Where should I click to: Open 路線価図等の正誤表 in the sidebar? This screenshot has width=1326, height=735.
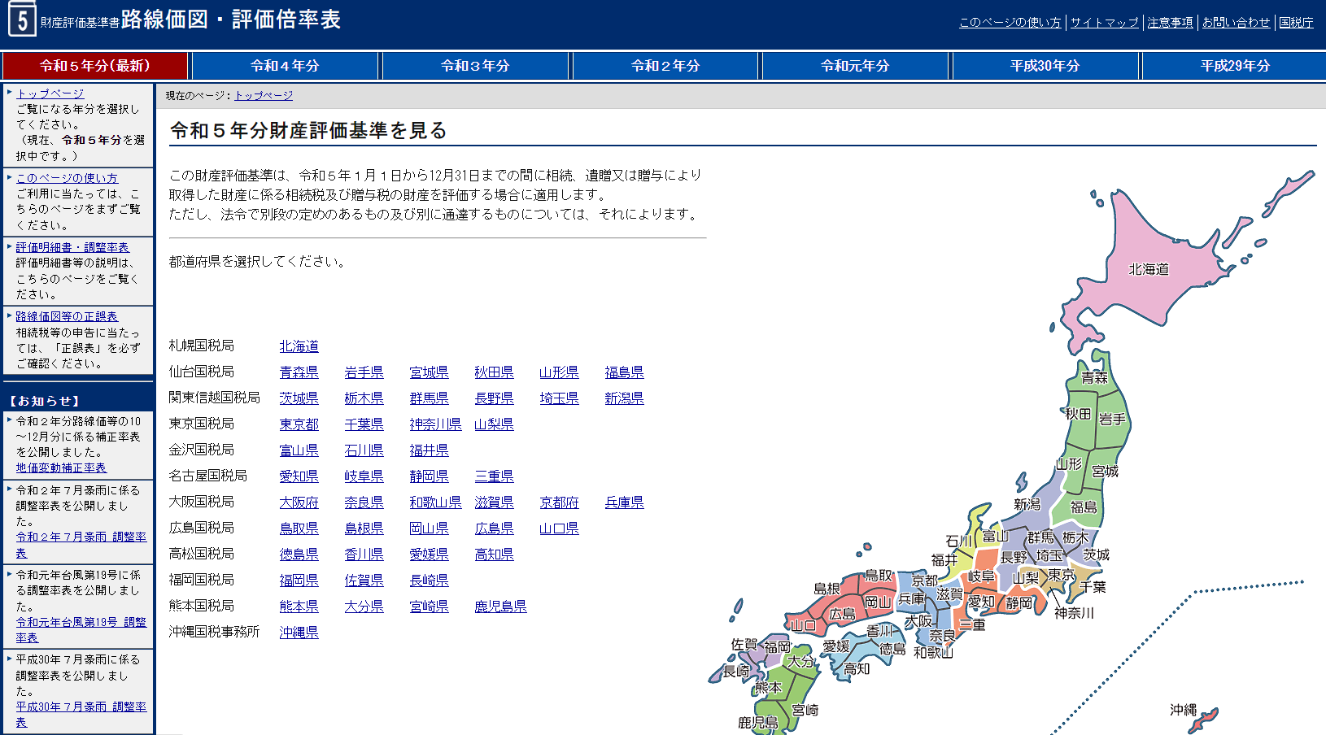(x=67, y=316)
